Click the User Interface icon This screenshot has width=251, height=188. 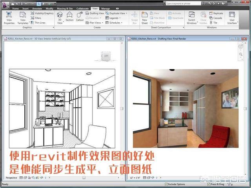point(232,14)
